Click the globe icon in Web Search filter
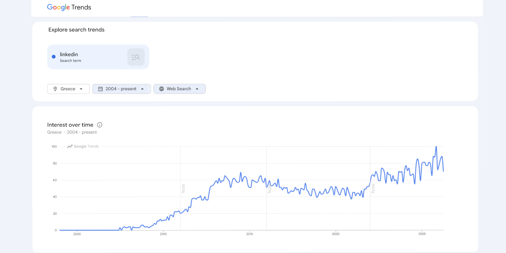This screenshot has height=253, width=506. [x=161, y=89]
